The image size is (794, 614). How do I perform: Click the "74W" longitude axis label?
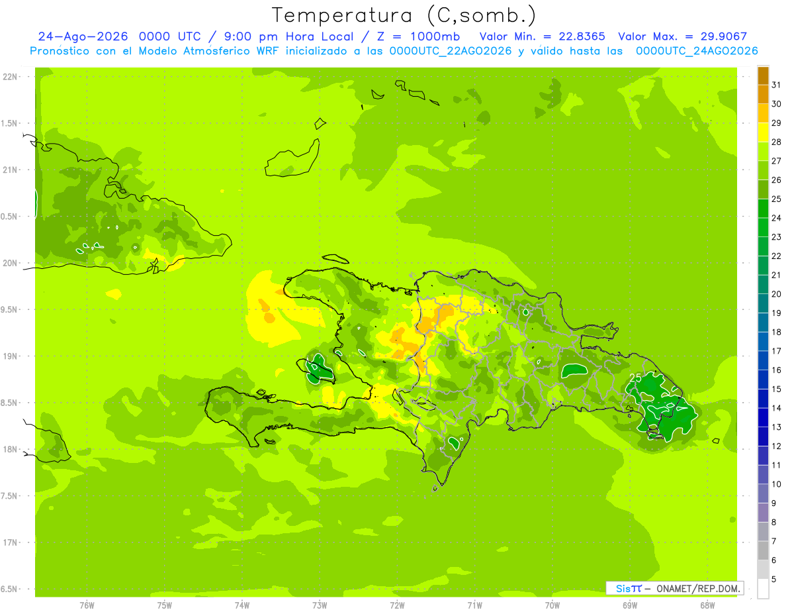click(x=242, y=605)
